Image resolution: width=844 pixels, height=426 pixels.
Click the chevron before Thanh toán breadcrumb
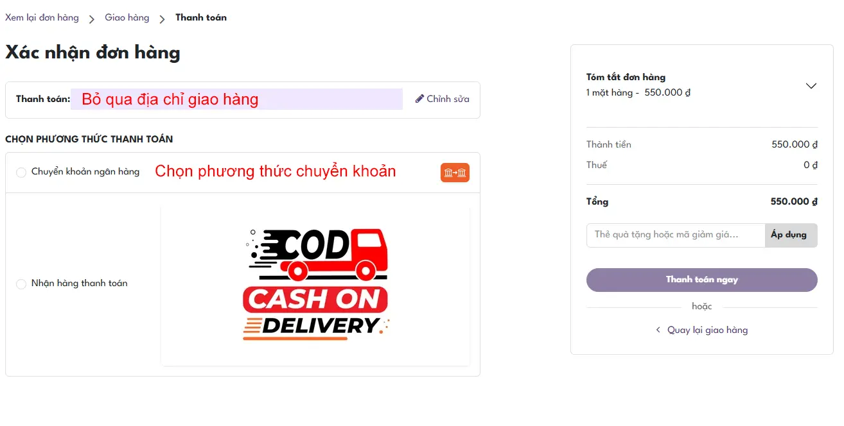click(163, 19)
